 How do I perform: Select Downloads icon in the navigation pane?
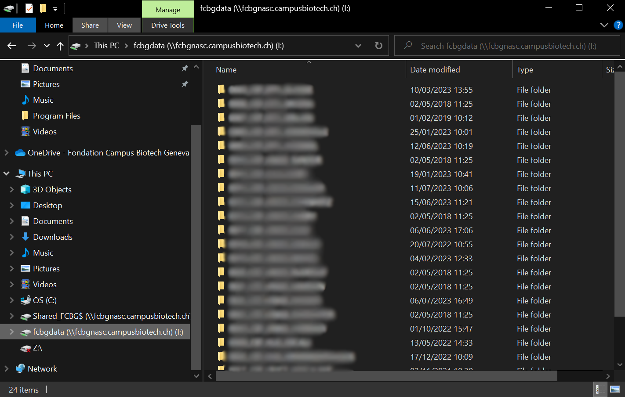[x=25, y=237]
